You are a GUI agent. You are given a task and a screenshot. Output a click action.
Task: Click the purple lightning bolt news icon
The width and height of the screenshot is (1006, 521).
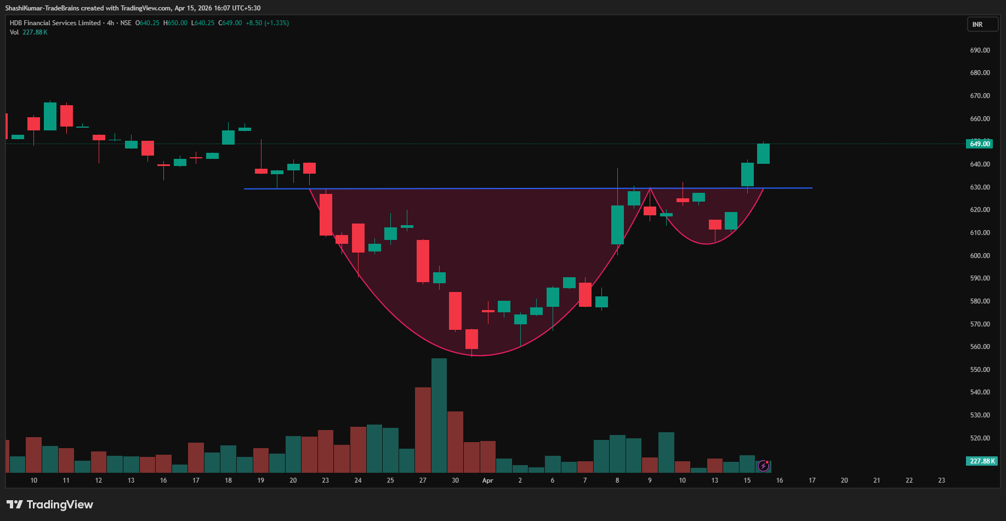(x=763, y=466)
